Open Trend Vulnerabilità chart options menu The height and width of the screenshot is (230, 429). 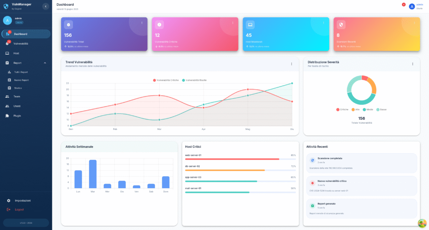292,64
